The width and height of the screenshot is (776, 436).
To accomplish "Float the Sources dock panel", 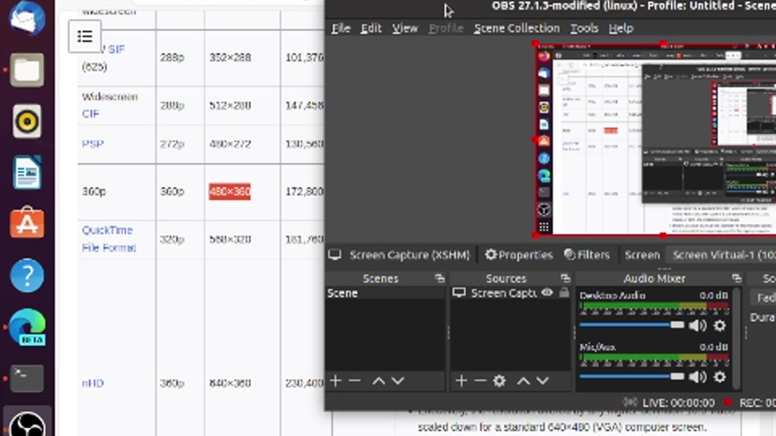I will point(566,279).
